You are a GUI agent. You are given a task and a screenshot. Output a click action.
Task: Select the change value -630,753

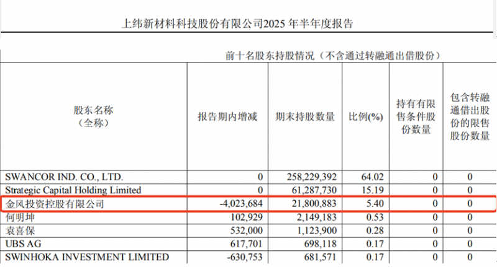(x=245, y=257)
